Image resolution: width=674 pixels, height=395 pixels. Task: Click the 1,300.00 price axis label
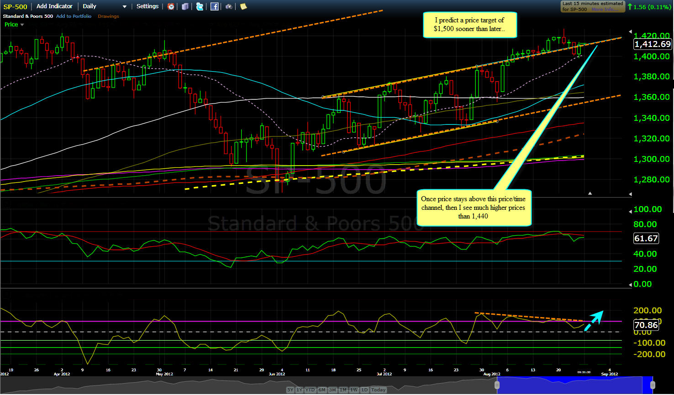(652, 159)
